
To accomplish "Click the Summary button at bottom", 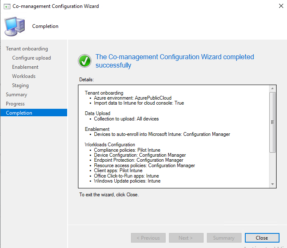I will (224, 238).
